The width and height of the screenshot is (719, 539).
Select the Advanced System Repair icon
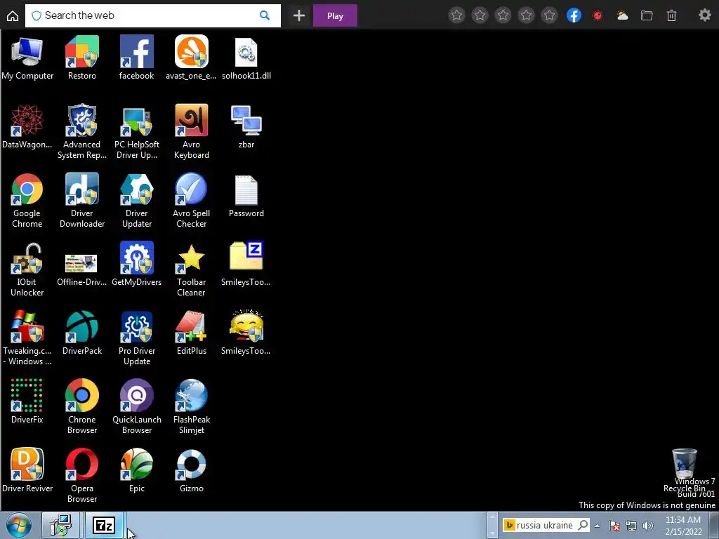coord(82,120)
